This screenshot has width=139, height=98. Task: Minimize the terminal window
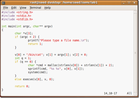[124, 3]
